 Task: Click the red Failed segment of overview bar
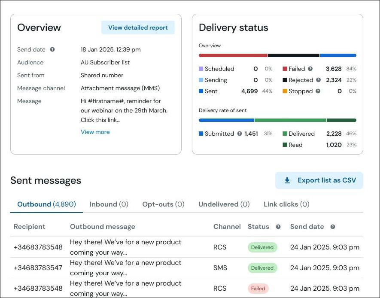(x=233, y=55)
